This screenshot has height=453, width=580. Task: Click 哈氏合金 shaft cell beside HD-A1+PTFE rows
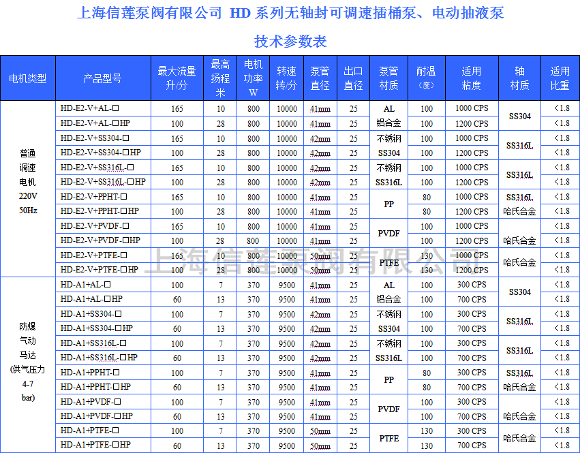520,438
